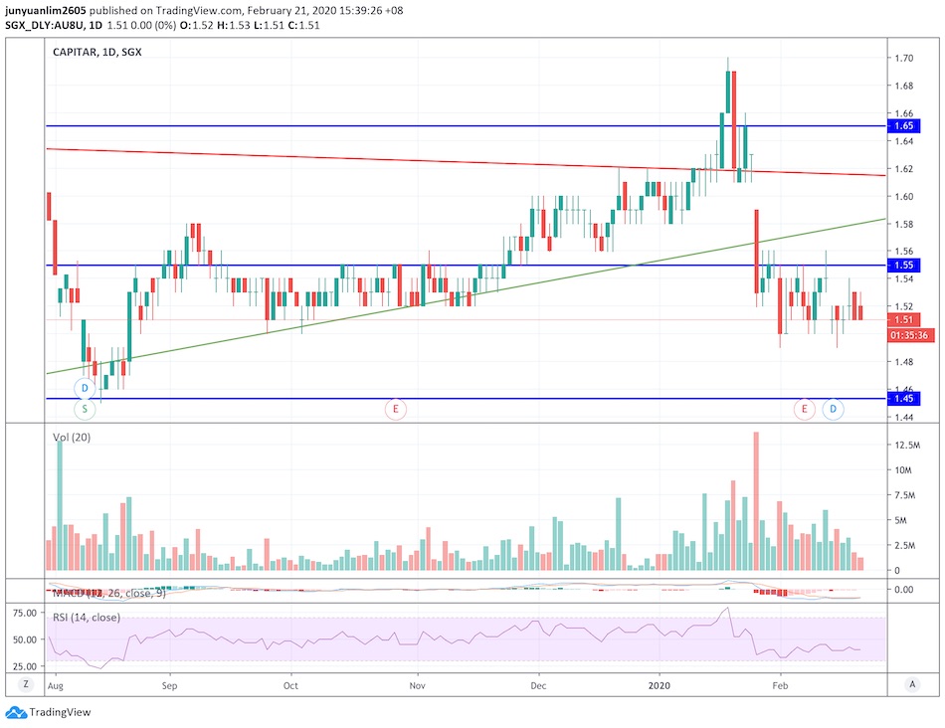Click the SGX_DLY:AU8U symbol text in header
The width and height of the screenshot is (945, 728).
click(45, 25)
